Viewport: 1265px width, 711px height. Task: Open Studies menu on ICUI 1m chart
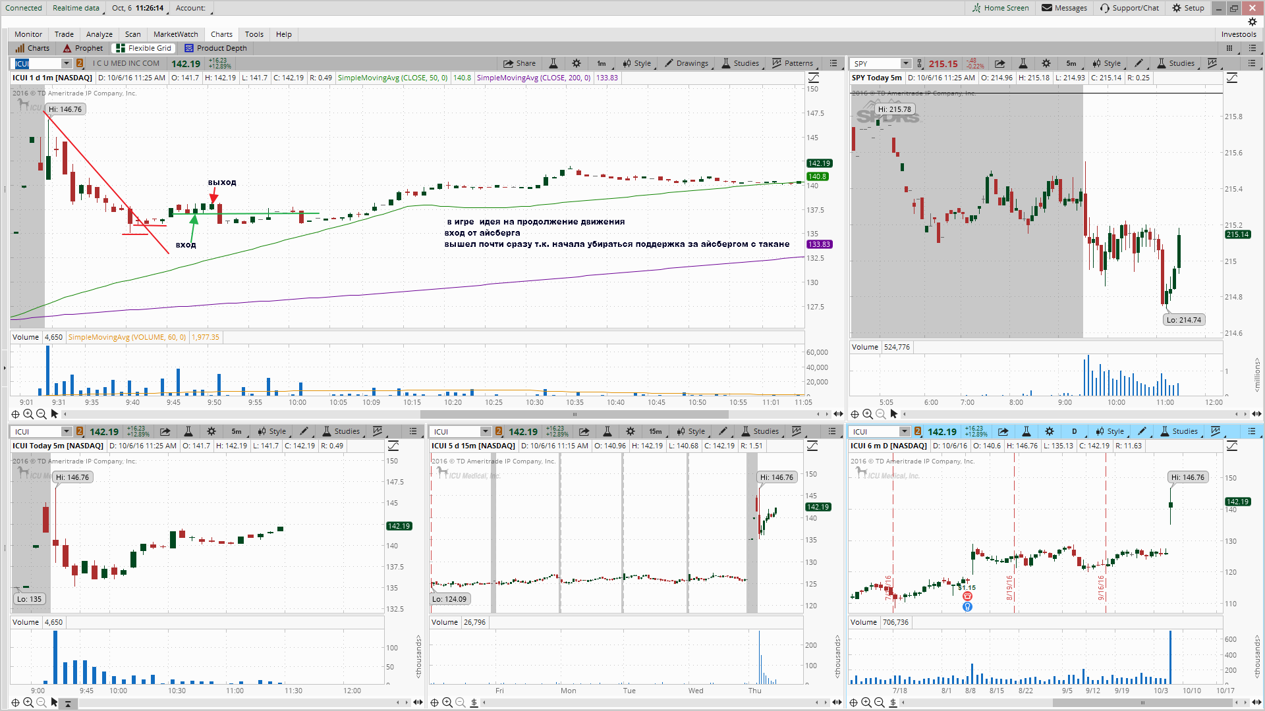(x=740, y=63)
